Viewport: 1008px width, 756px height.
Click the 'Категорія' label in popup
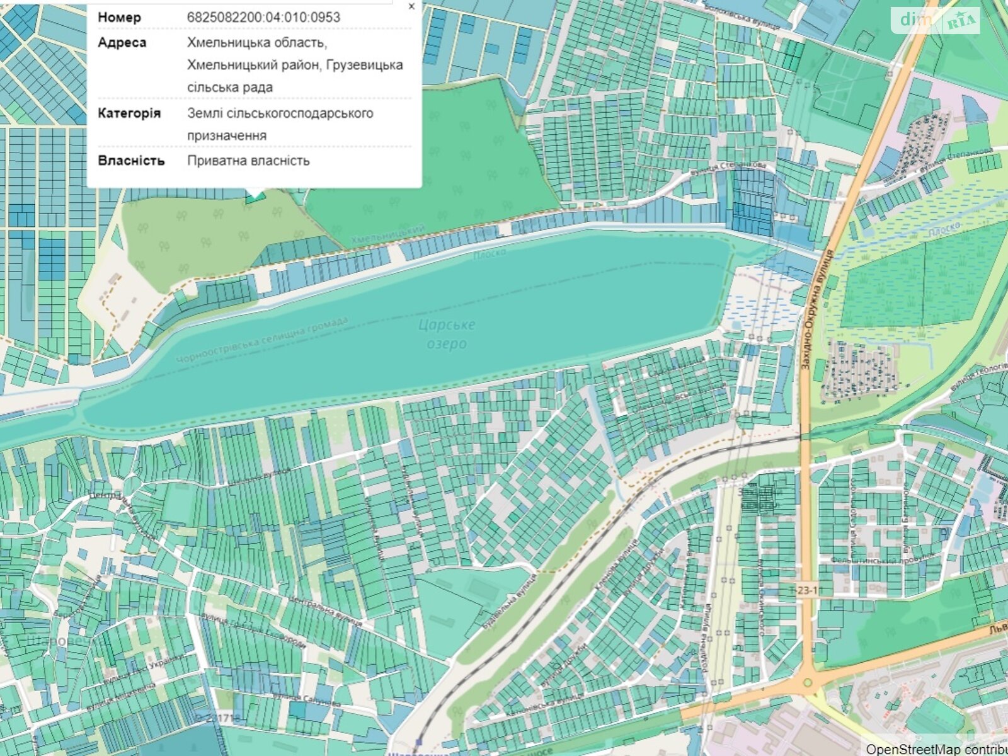[x=129, y=113]
